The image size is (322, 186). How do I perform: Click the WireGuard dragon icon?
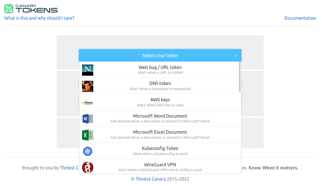click(x=88, y=167)
